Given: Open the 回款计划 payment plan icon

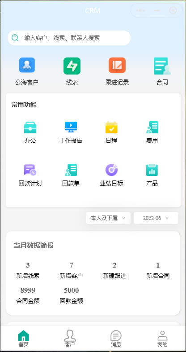Looking at the screenshot, I should pyautogui.click(x=30, y=170).
